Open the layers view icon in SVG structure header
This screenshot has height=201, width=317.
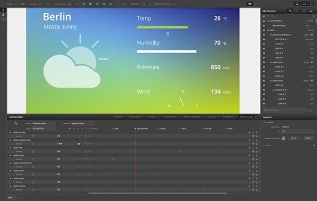pos(290,11)
